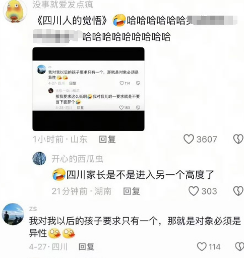Reply to zs's comment dated 4-27
Viewport: 244px width, 258px height.
click(x=86, y=247)
